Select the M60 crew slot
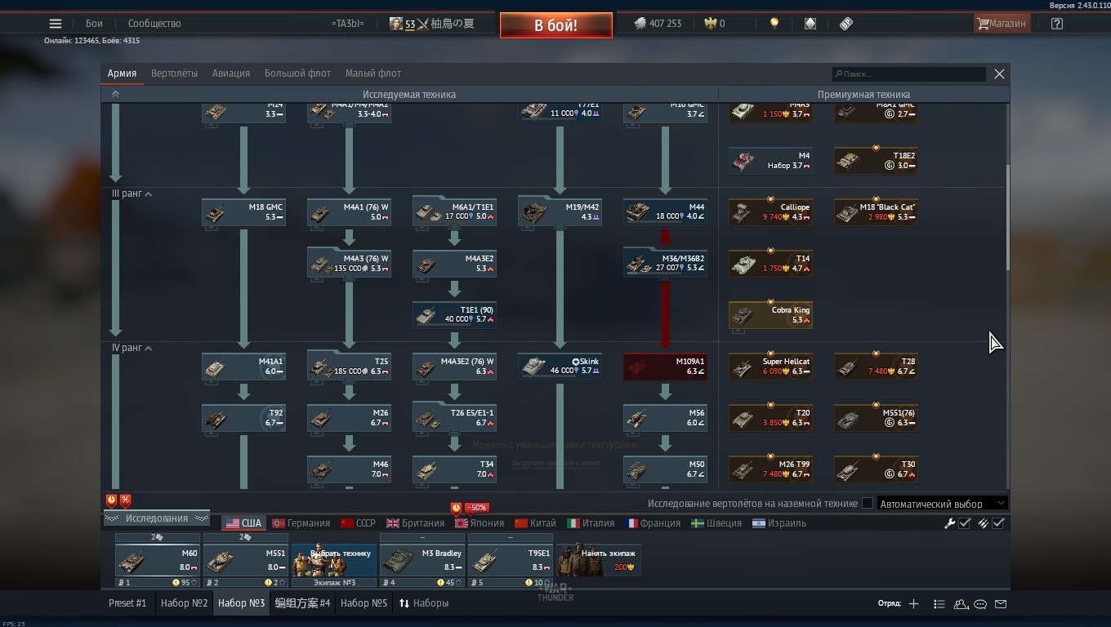This screenshot has height=627, width=1111. click(x=158, y=561)
